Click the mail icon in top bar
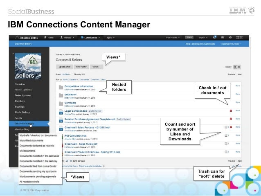 tap(223, 38)
